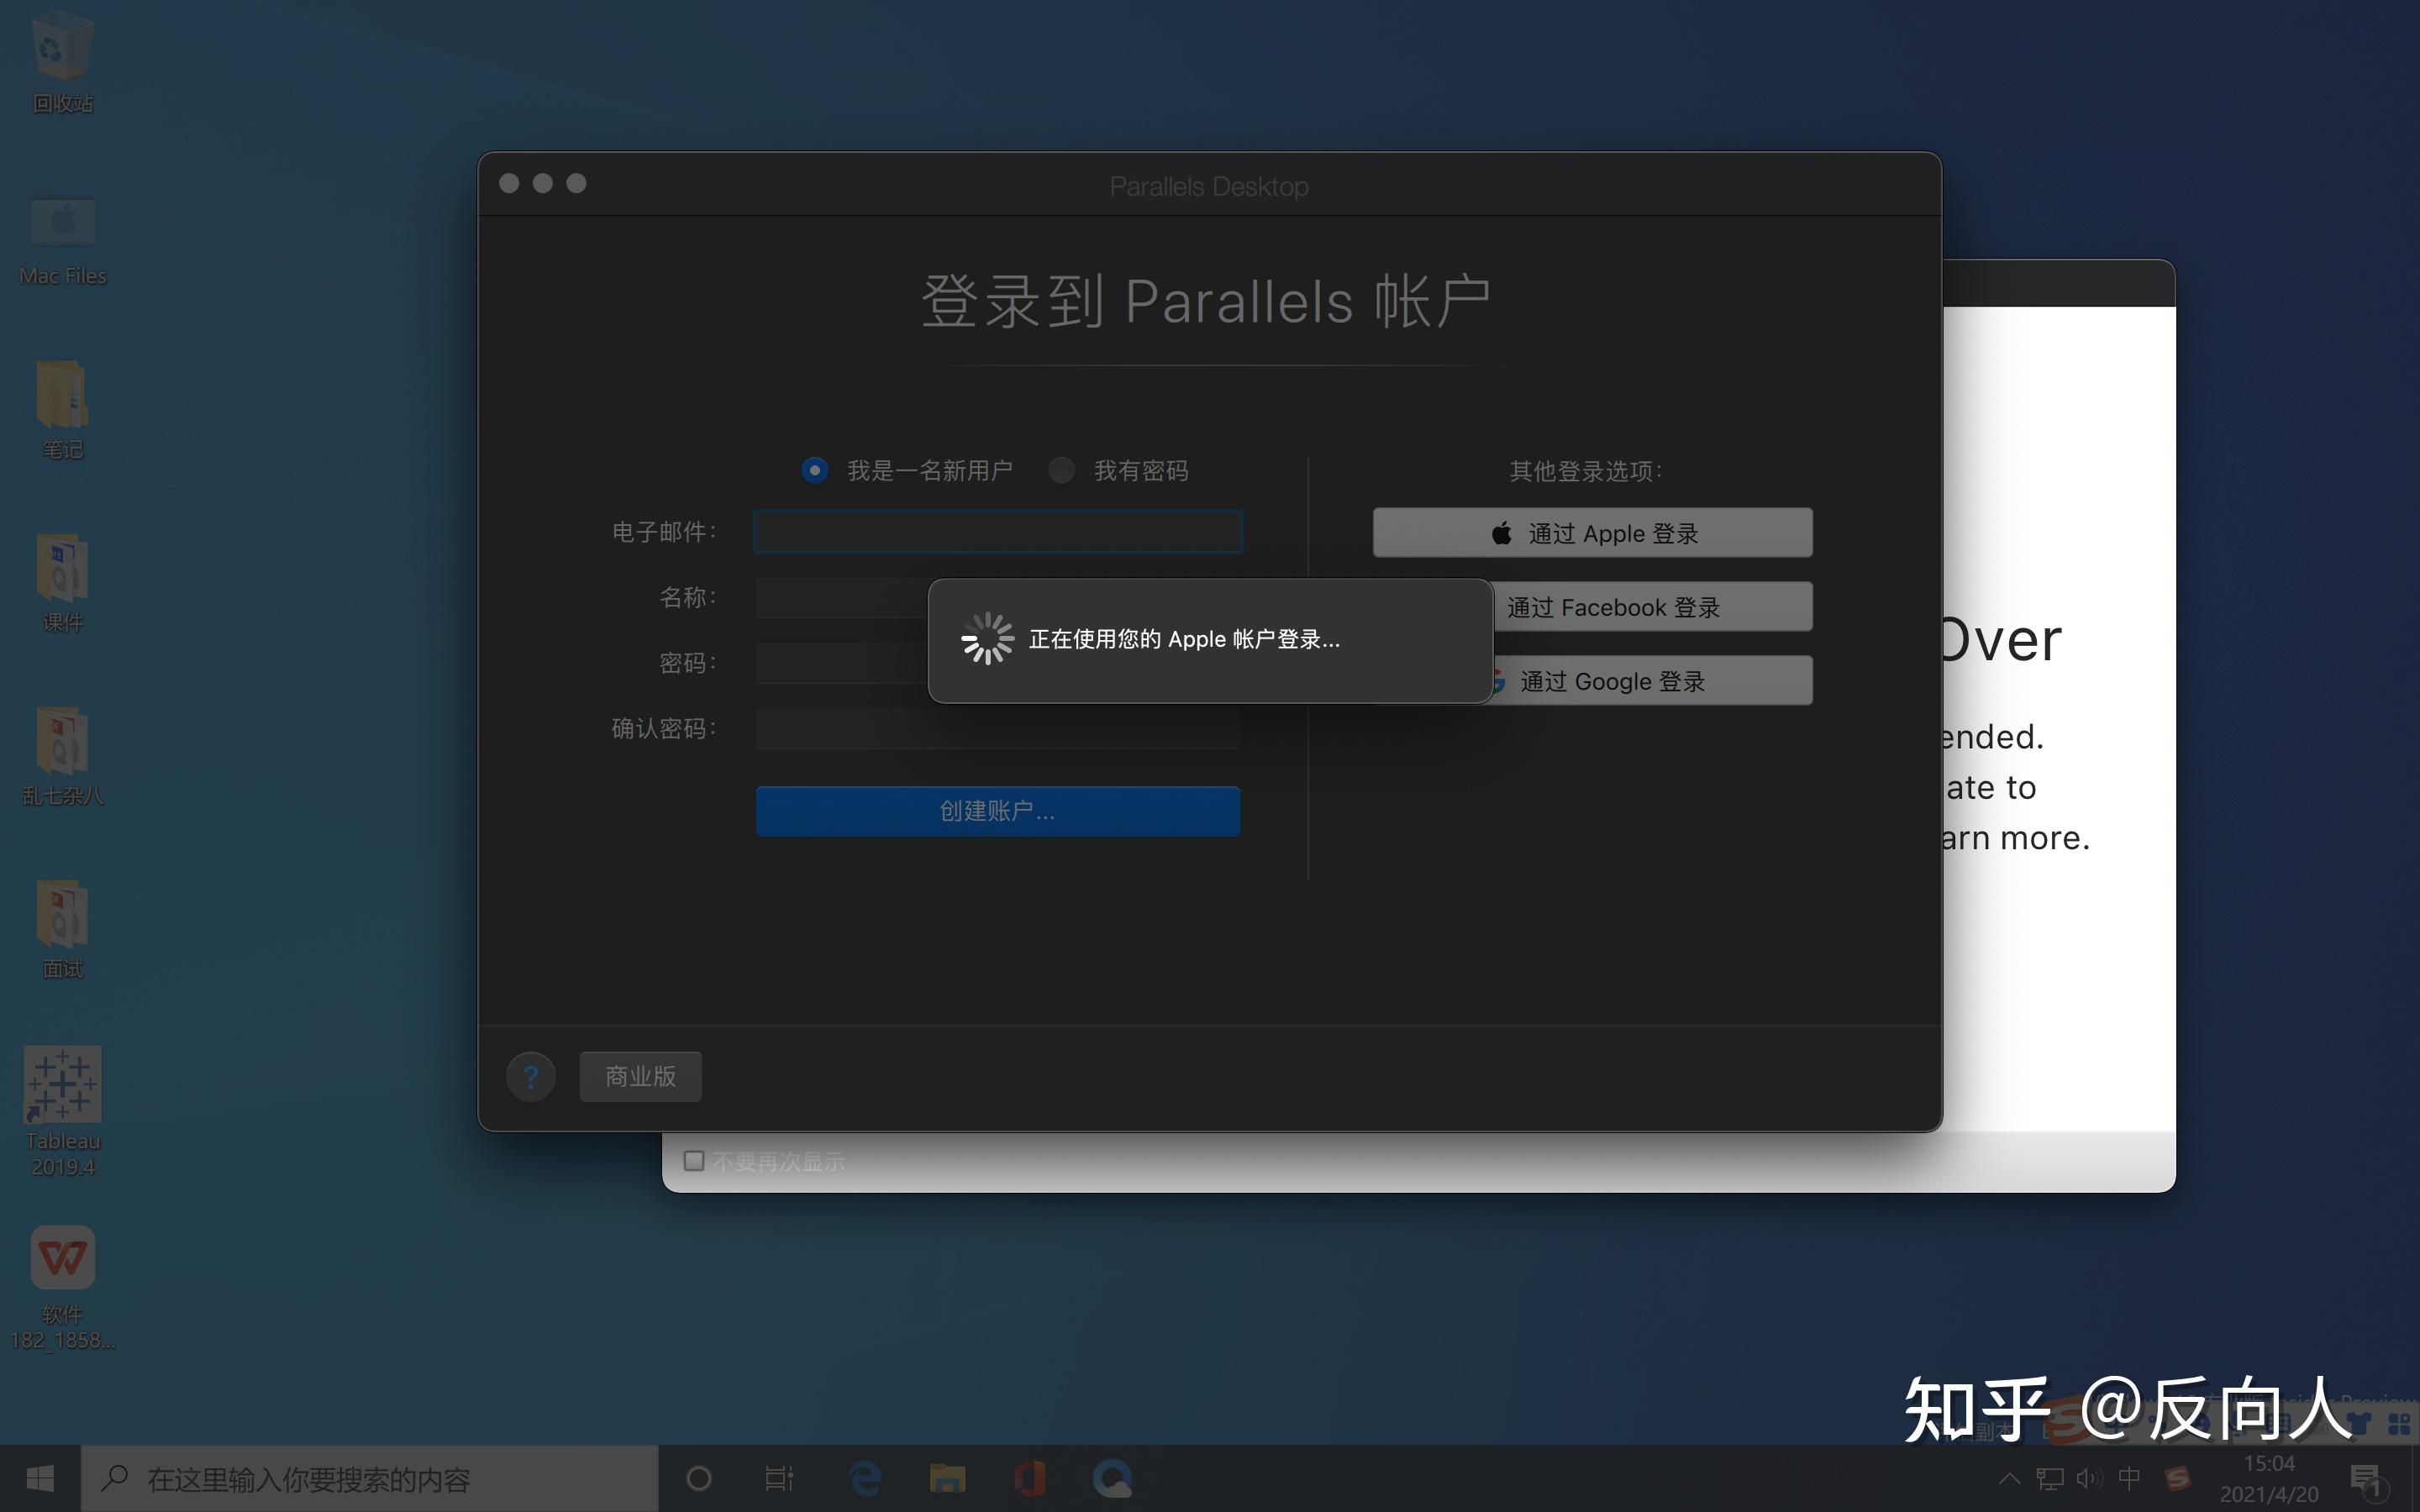This screenshot has height=1512, width=2420.
Task: Launch the Tableau 2019.4 shortcut
Action: pyautogui.click(x=62, y=1112)
